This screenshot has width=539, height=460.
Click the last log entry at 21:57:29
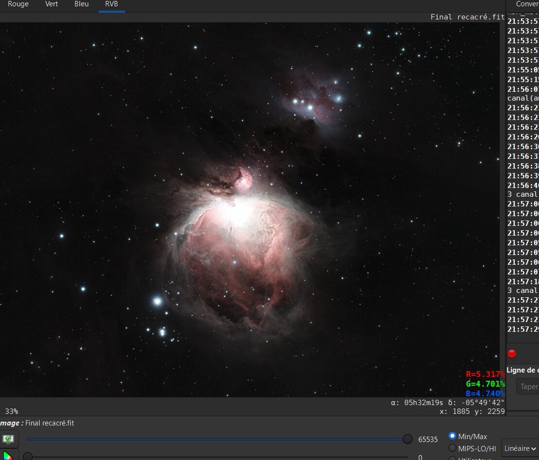click(523, 329)
